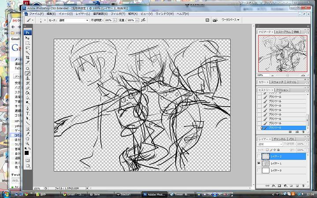Open the brush mode 通常 dropdown
The width and height of the screenshot is (317, 198).
click(74, 20)
